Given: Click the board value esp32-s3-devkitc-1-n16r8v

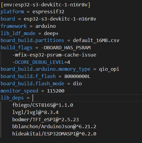Looking at the screenshot, I should click(x=60, y=19).
